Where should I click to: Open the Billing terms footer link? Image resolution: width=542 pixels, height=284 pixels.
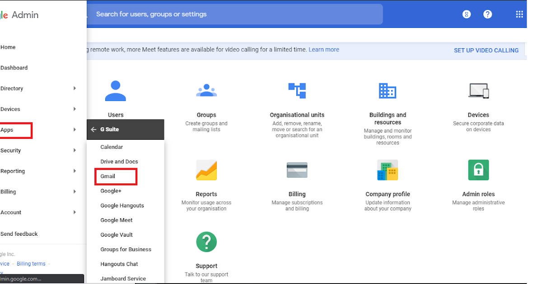click(x=31, y=264)
